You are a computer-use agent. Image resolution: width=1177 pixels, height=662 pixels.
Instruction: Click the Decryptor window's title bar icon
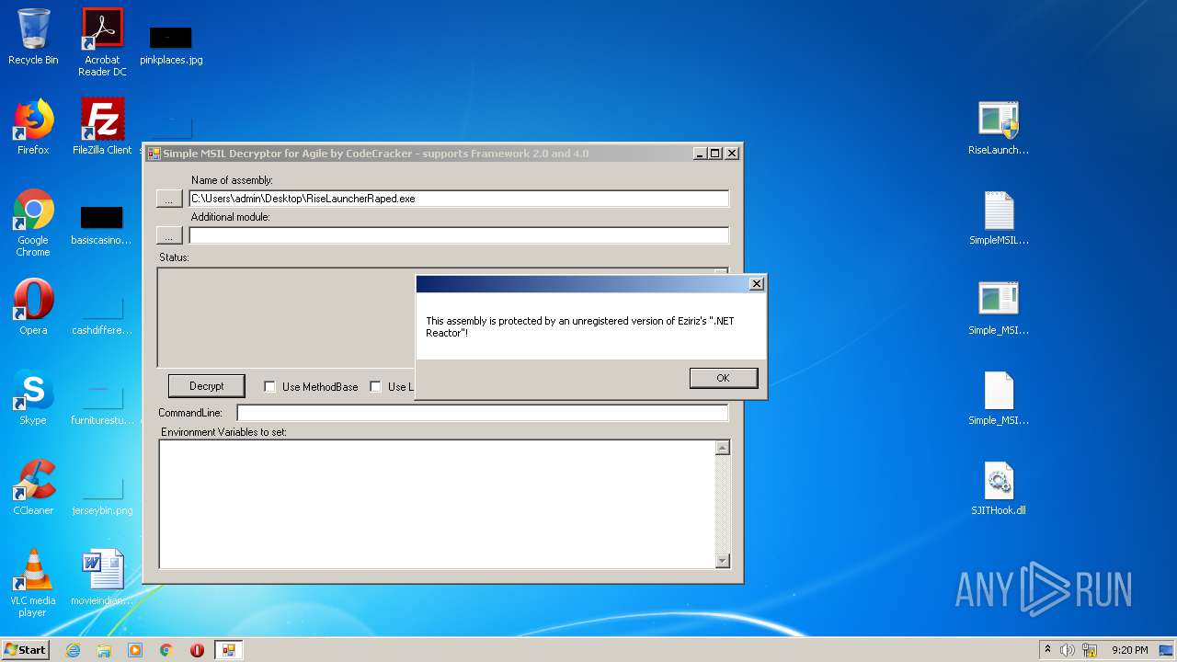point(154,154)
